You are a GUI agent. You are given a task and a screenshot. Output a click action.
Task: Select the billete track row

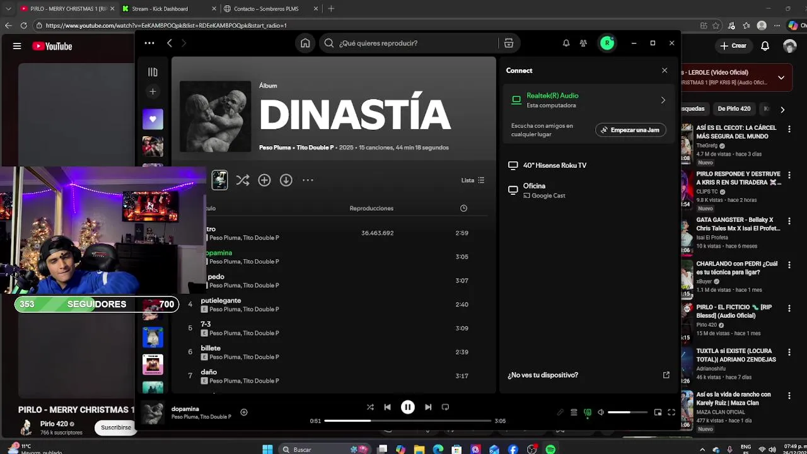pos(334,352)
